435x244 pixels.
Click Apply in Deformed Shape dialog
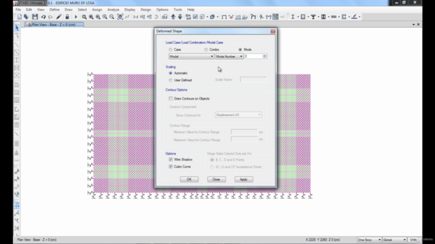243,179
